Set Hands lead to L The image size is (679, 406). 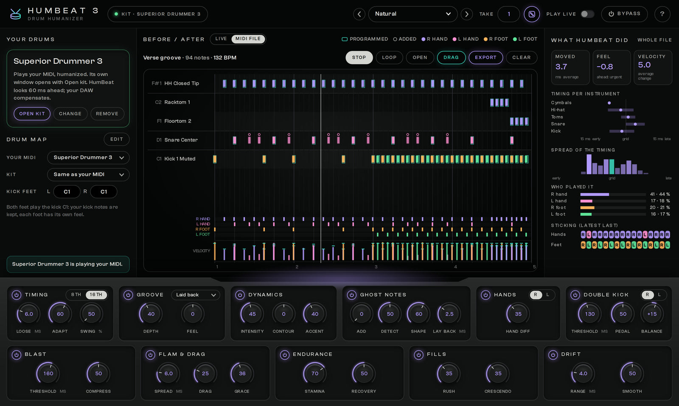pyautogui.click(x=547, y=295)
